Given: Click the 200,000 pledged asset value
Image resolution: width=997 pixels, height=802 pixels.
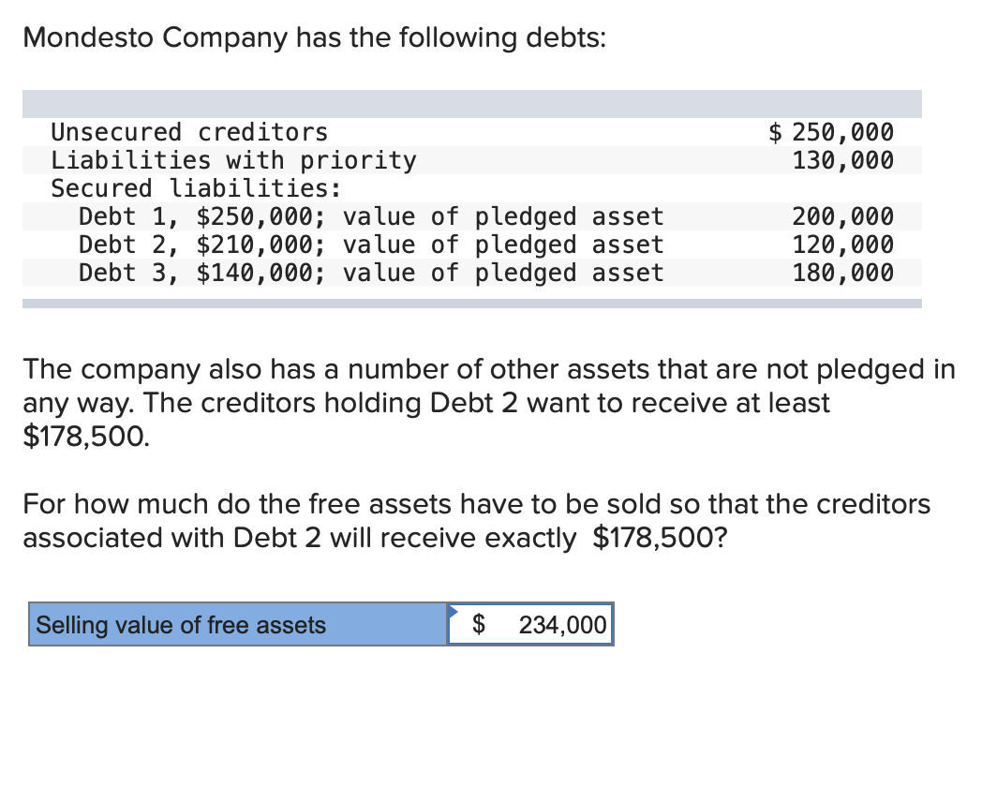Looking at the screenshot, I should point(843,216).
